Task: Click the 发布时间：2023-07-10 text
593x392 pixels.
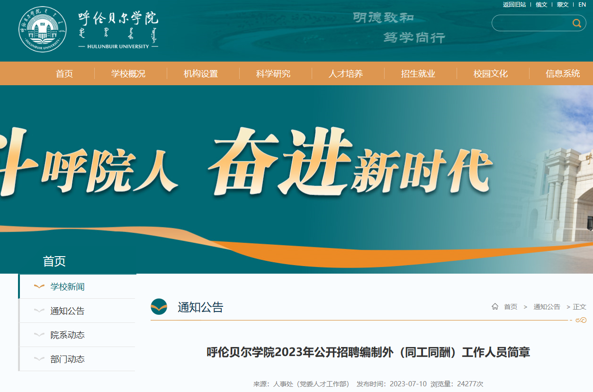Action: (x=392, y=384)
